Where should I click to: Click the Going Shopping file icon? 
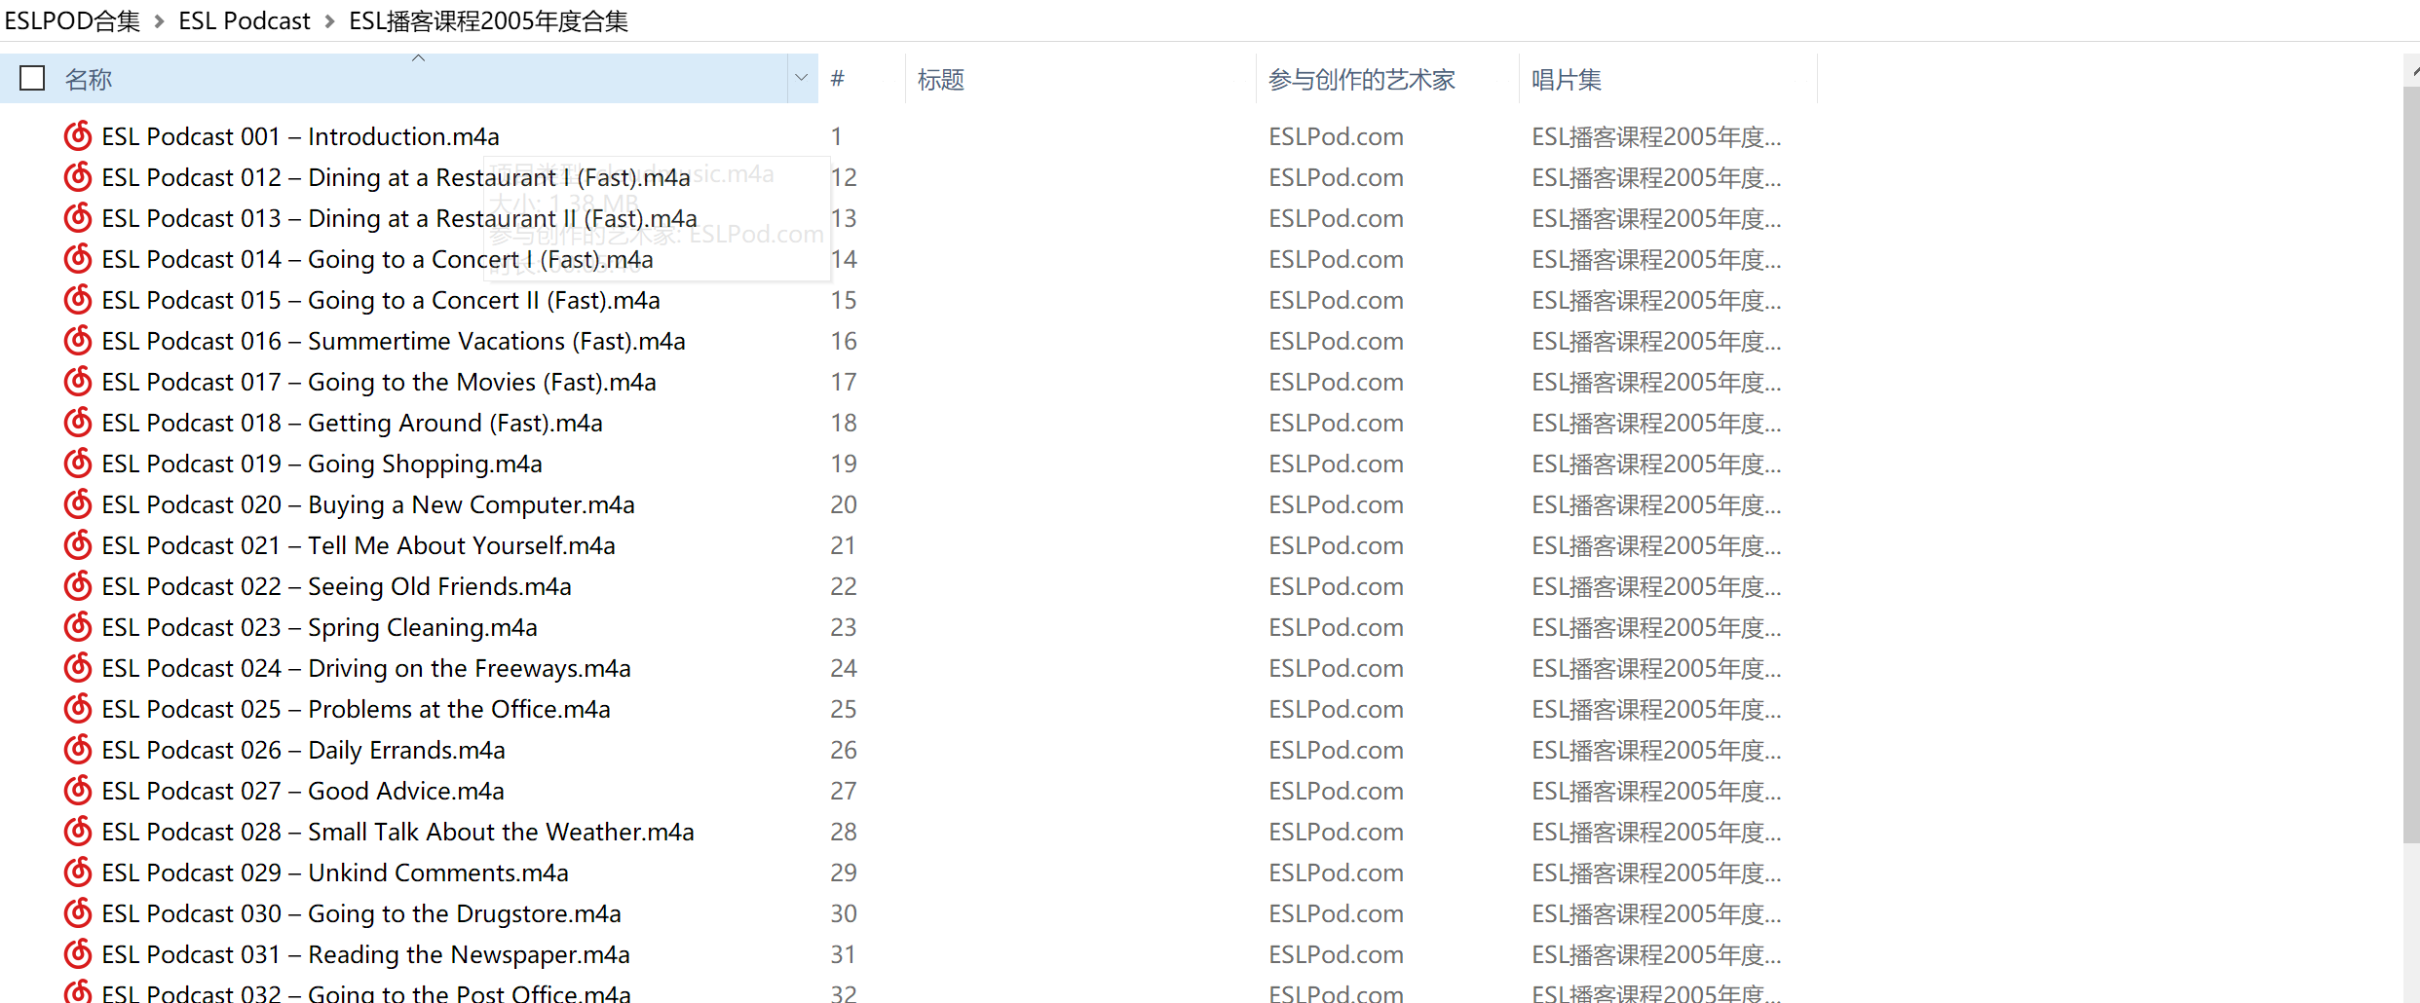(x=78, y=464)
